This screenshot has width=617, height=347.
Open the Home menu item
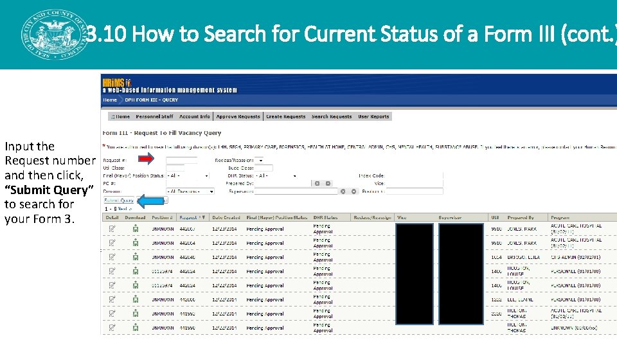120,116
